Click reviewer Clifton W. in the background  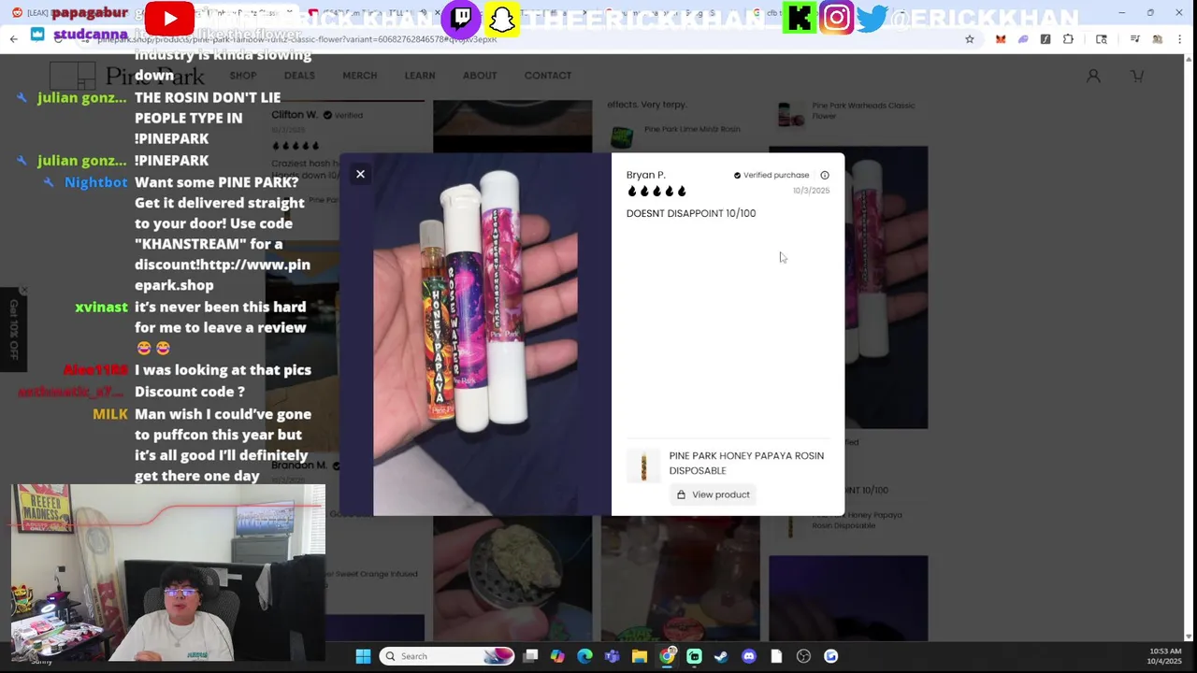(295, 115)
